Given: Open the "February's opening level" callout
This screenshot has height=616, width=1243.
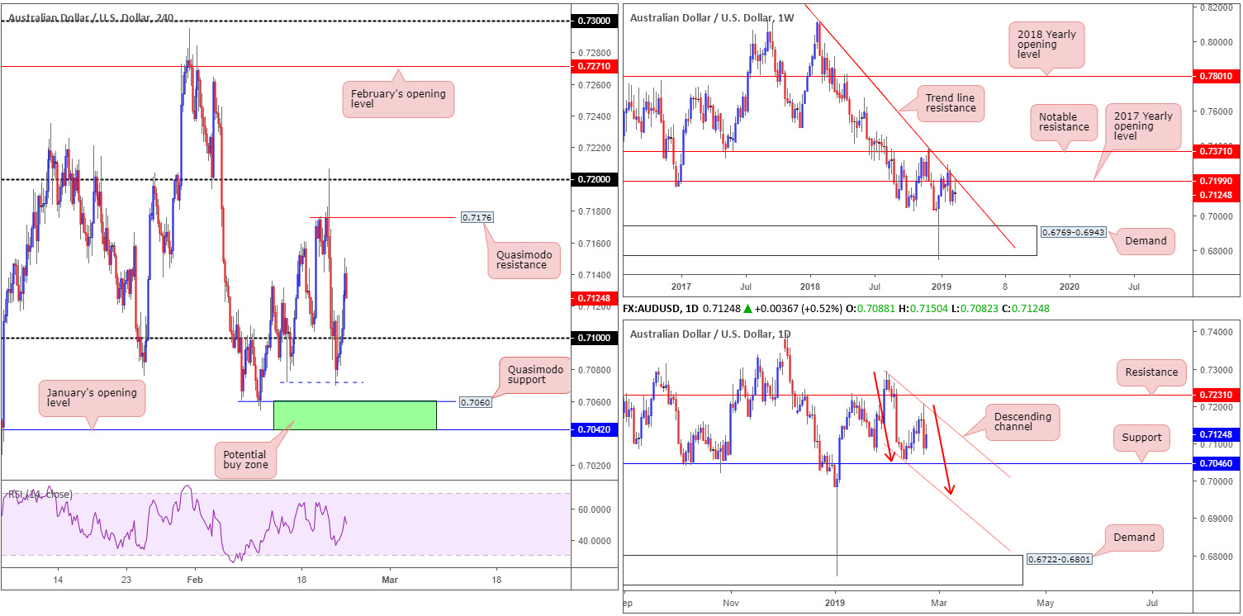Looking at the screenshot, I should pyautogui.click(x=399, y=99).
